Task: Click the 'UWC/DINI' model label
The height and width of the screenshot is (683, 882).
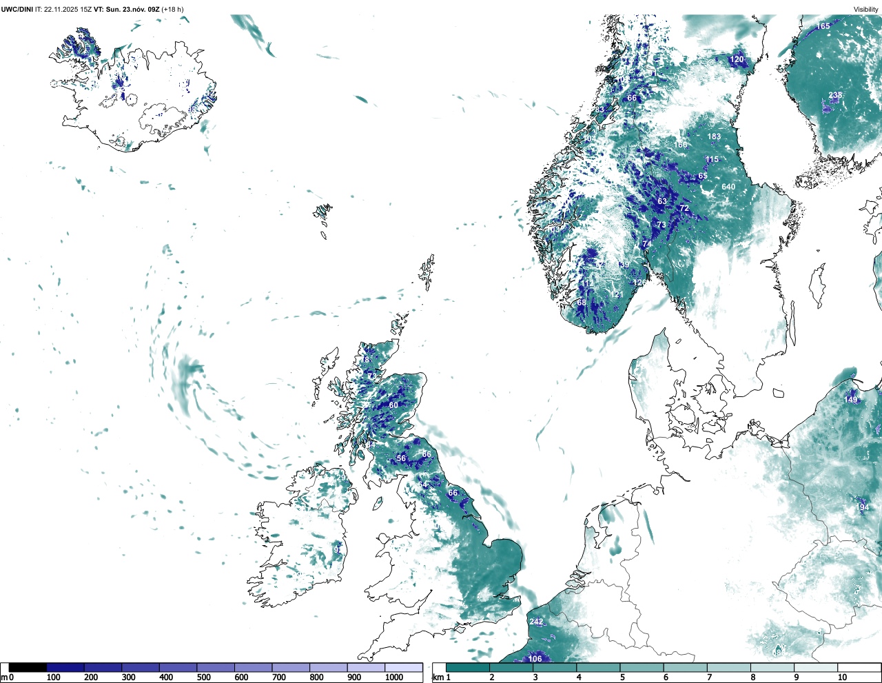Action: [x=17, y=10]
